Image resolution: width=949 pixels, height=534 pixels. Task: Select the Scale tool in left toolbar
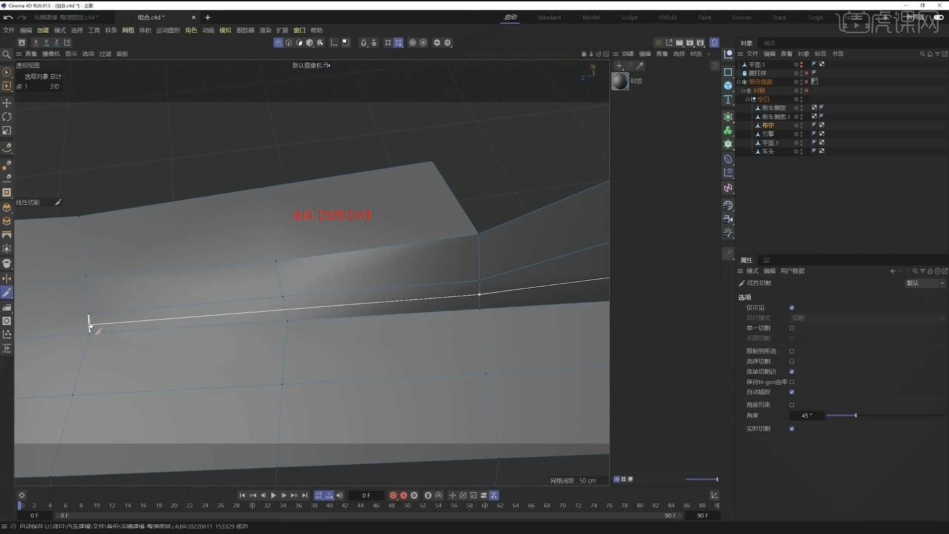[x=7, y=131]
